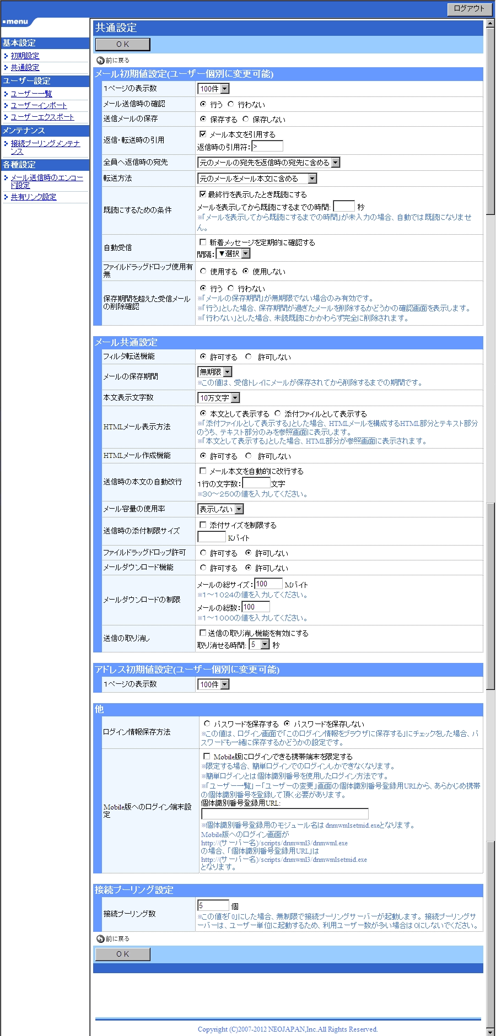
Task: Click the bottom back arrow icon (前に戻る)
Action: coord(100,938)
